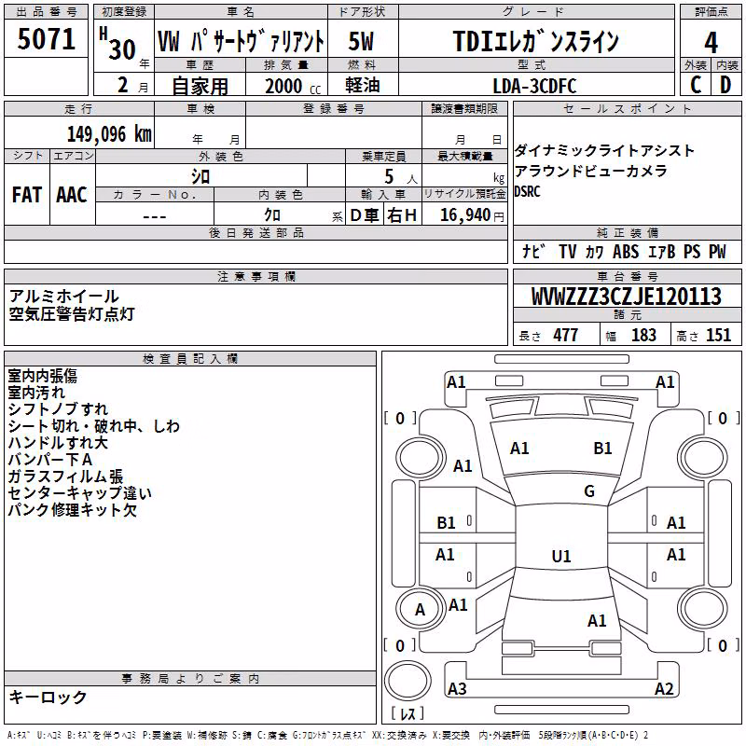This screenshot has width=746, height=746.
Task: Select the chassis number WVWZZZ3CZJE120113
Action: coord(627,297)
